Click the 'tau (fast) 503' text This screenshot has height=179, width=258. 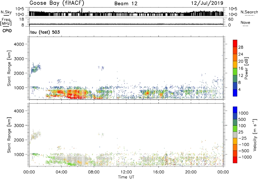[x=45, y=32]
